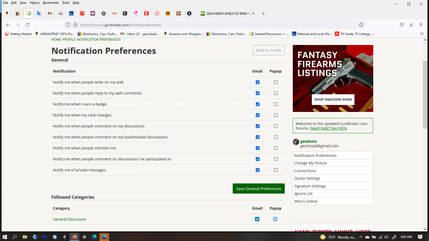Uncheck Email for private messages
429x241 pixels.
tap(257, 170)
